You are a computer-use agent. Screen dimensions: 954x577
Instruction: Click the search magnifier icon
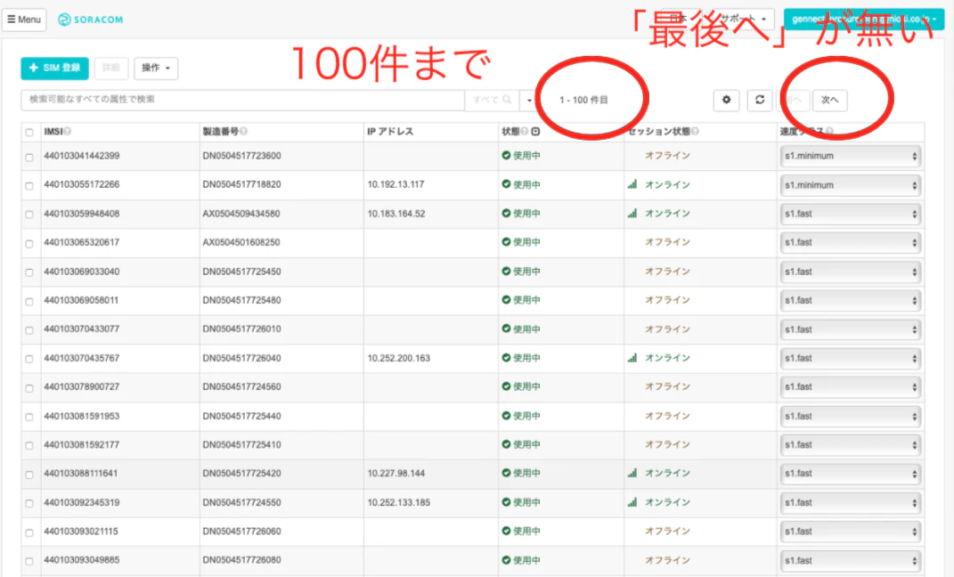(x=507, y=100)
